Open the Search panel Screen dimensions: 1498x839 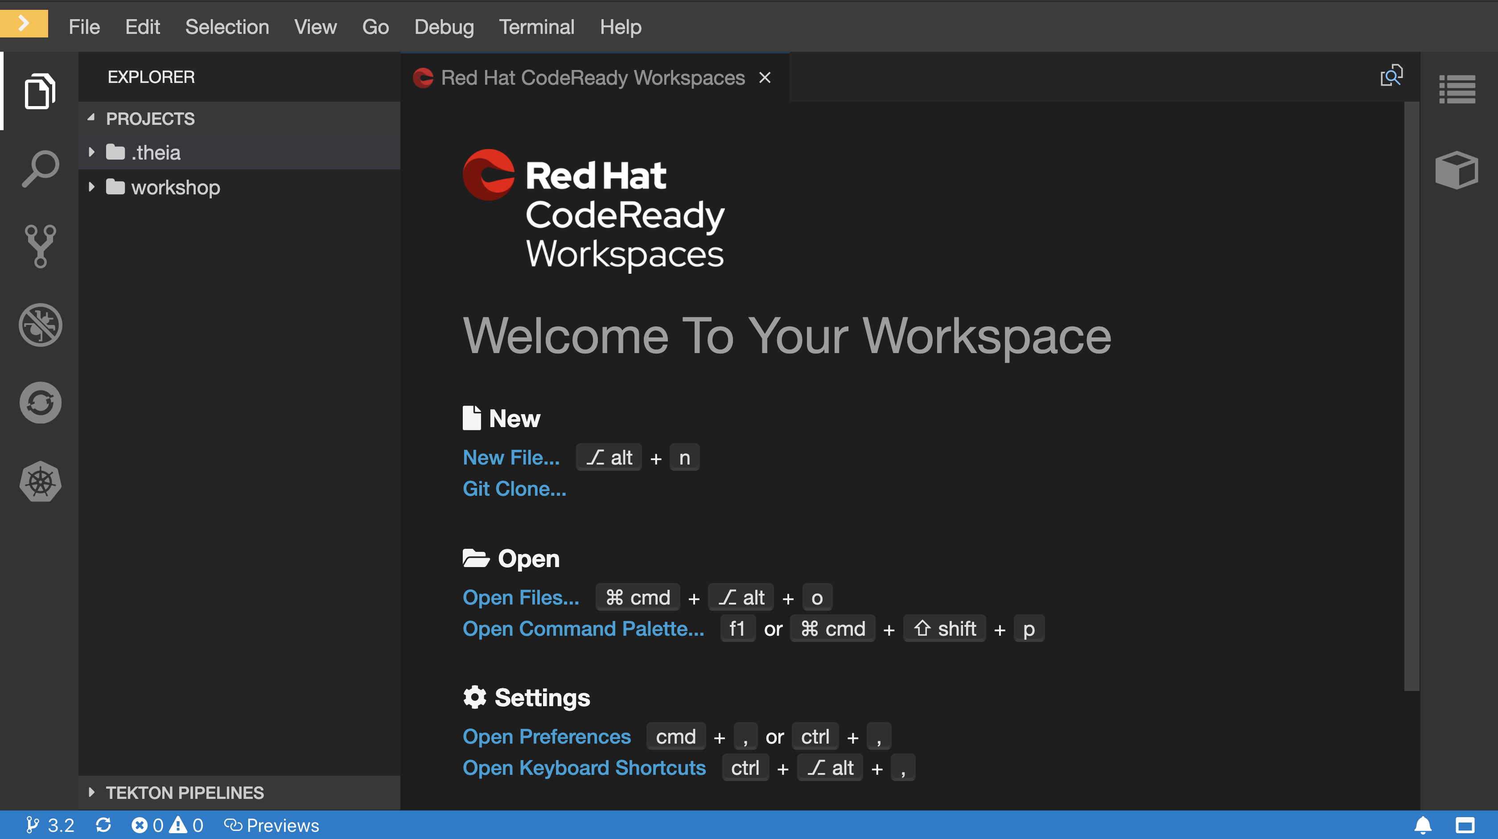tap(40, 168)
